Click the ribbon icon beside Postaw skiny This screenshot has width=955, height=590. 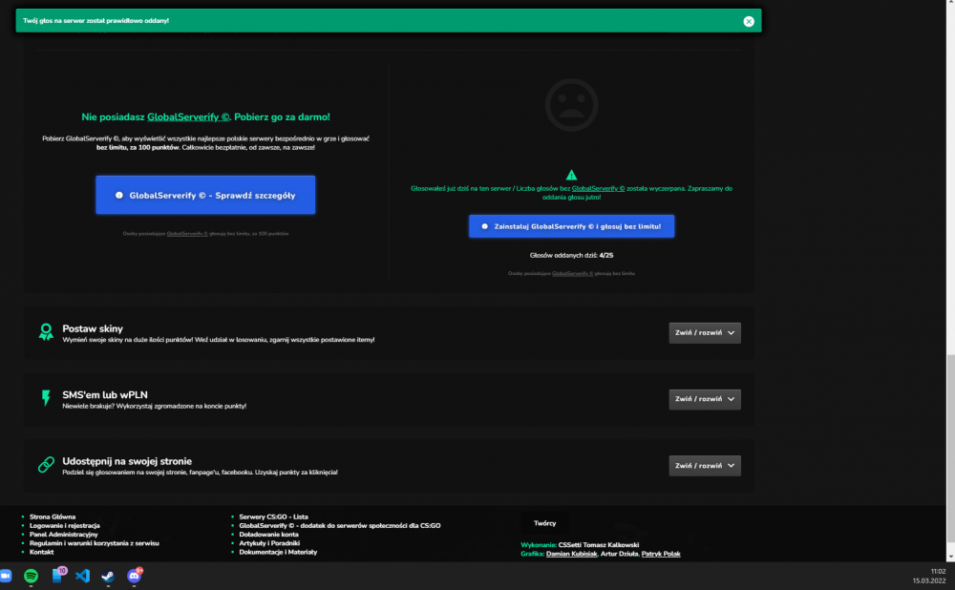click(46, 332)
